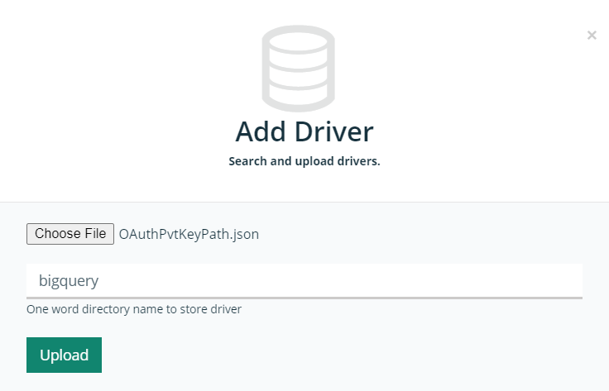Click the 'Search and upload drivers.' subtitle
609x391 pixels.
(304, 161)
